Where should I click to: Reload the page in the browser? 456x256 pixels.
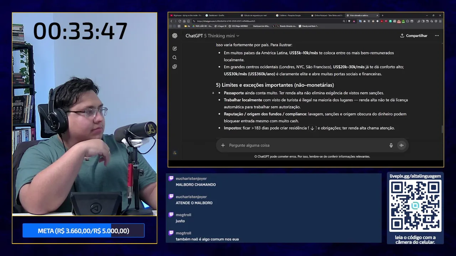click(180, 21)
